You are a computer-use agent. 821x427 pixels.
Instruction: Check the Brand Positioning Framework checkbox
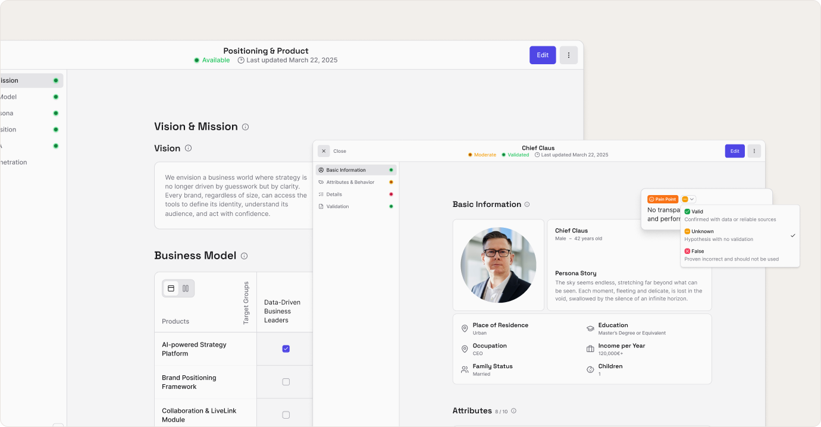286,382
